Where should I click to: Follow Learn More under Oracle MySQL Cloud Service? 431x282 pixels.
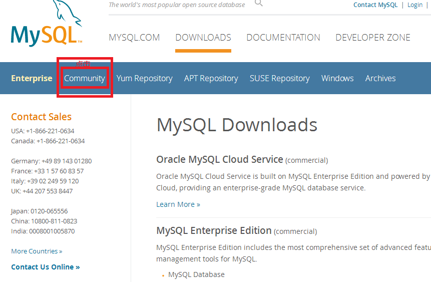coord(178,204)
